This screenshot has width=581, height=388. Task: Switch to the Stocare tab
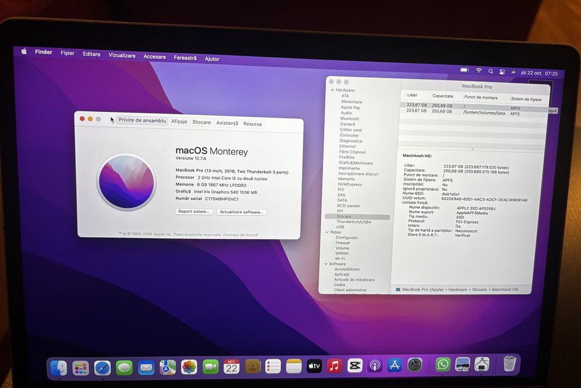(202, 122)
